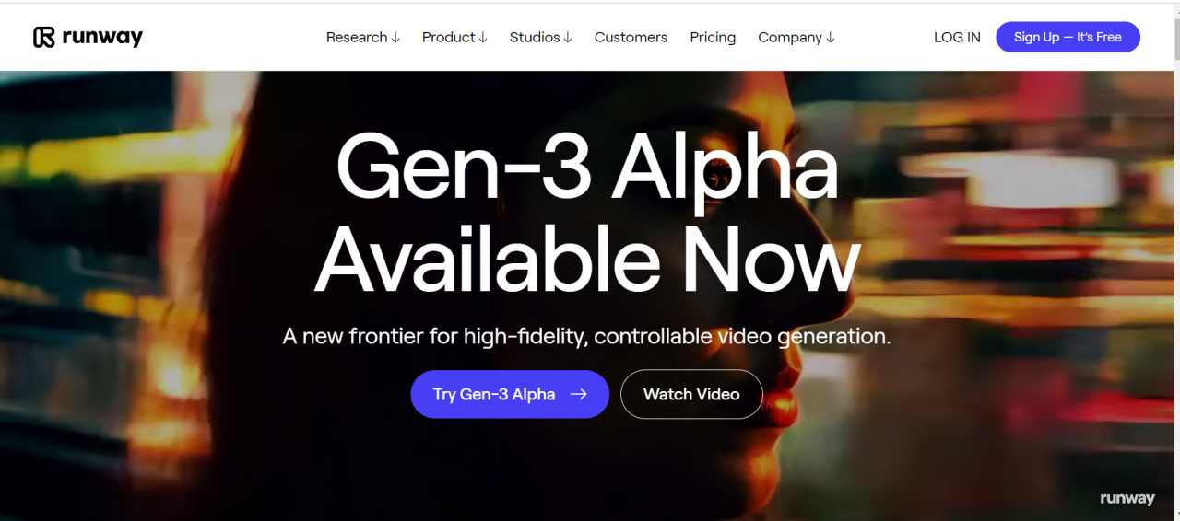Image resolution: width=1180 pixels, height=521 pixels.
Task: Click the down arrow beside Studios
Action: click(568, 38)
